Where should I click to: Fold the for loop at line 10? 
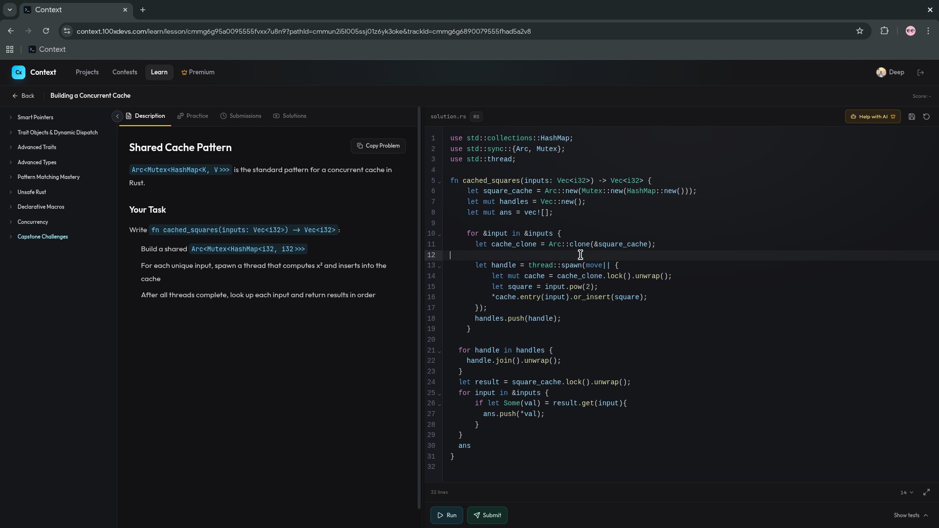[x=439, y=235]
